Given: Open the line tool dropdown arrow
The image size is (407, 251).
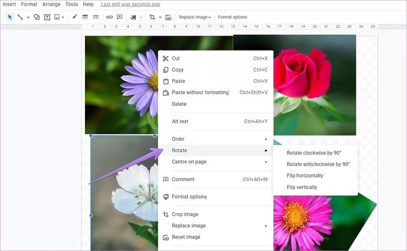Looking at the screenshot, I should [x=28, y=17].
